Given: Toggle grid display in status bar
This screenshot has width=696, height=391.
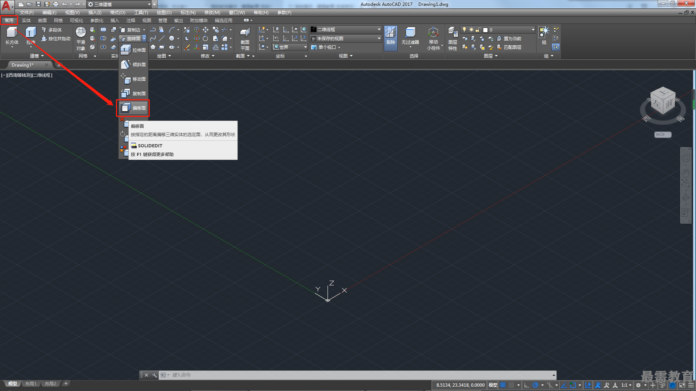Looking at the screenshot, I should click(503, 385).
